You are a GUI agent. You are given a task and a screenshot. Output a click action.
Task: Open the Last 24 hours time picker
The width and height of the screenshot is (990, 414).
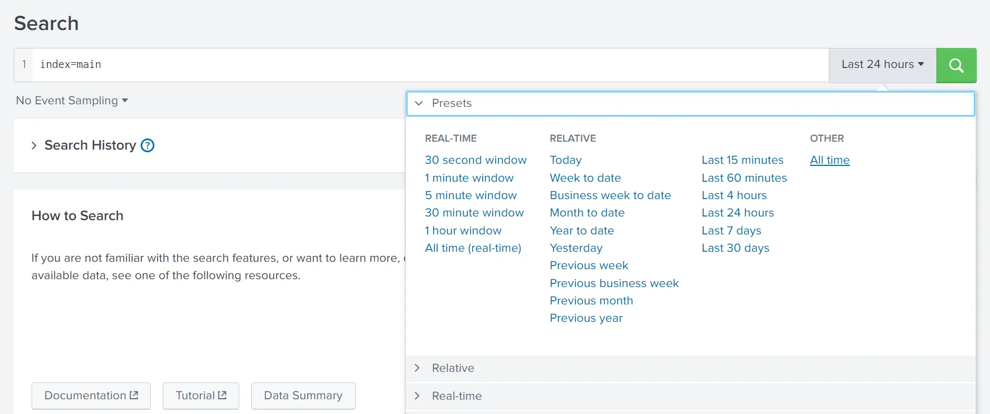coord(883,65)
